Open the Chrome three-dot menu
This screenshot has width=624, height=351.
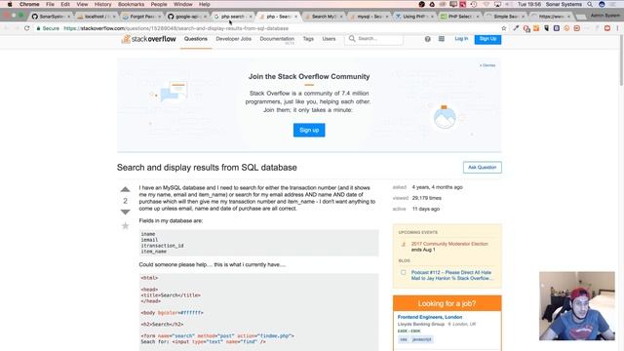tap(617, 28)
